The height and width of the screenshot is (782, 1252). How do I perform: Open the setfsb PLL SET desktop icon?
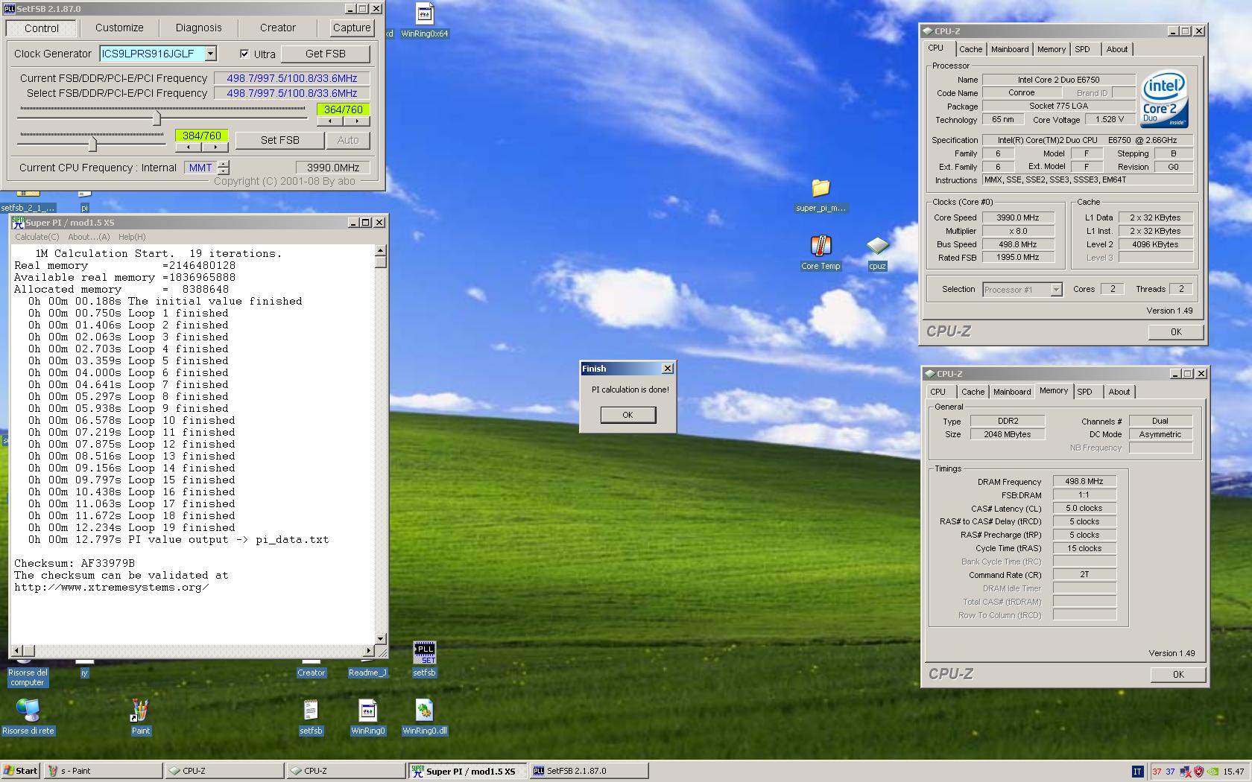click(x=424, y=659)
